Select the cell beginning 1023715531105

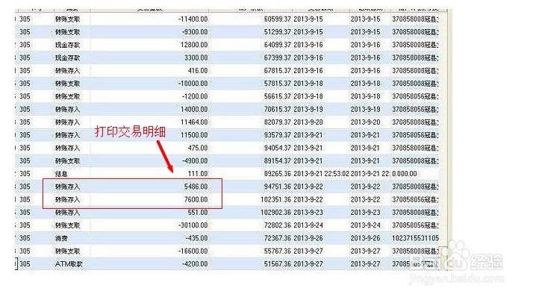415,239
